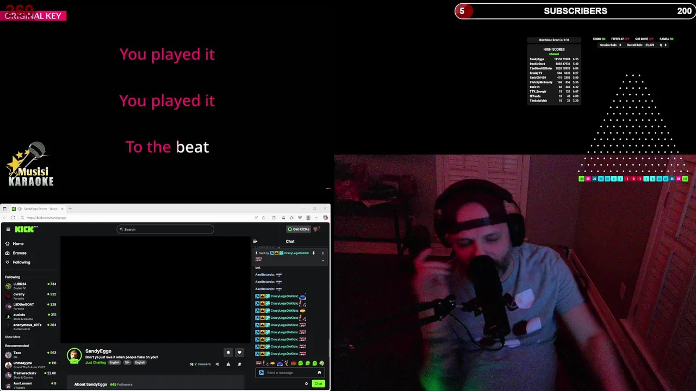Click the icon right of the report icon

[239, 364]
